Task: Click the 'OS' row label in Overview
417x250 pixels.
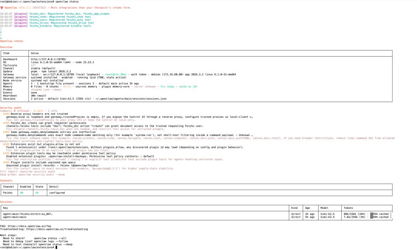Action: tap(5, 62)
